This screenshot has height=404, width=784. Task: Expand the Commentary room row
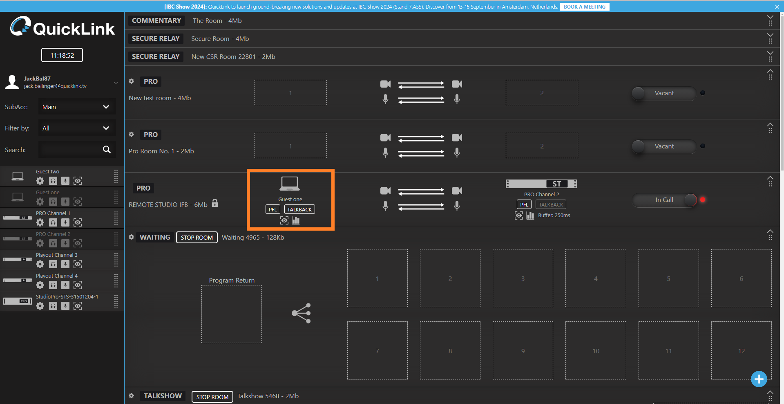click(x=770, y=18)
